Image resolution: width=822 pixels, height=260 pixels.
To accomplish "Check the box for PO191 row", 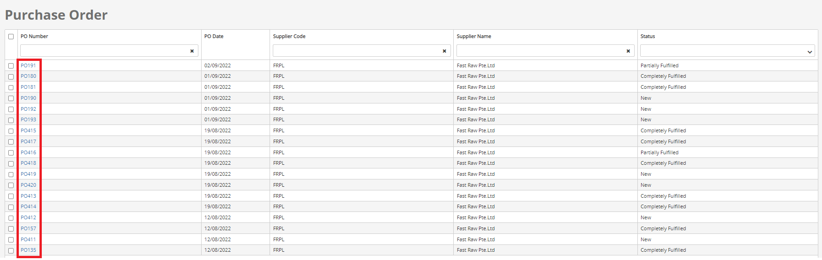I will pyautogui.click(x=11, y=66).
